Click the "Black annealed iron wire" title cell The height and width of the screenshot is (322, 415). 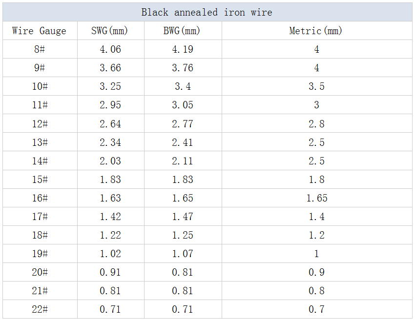(207, 12)
